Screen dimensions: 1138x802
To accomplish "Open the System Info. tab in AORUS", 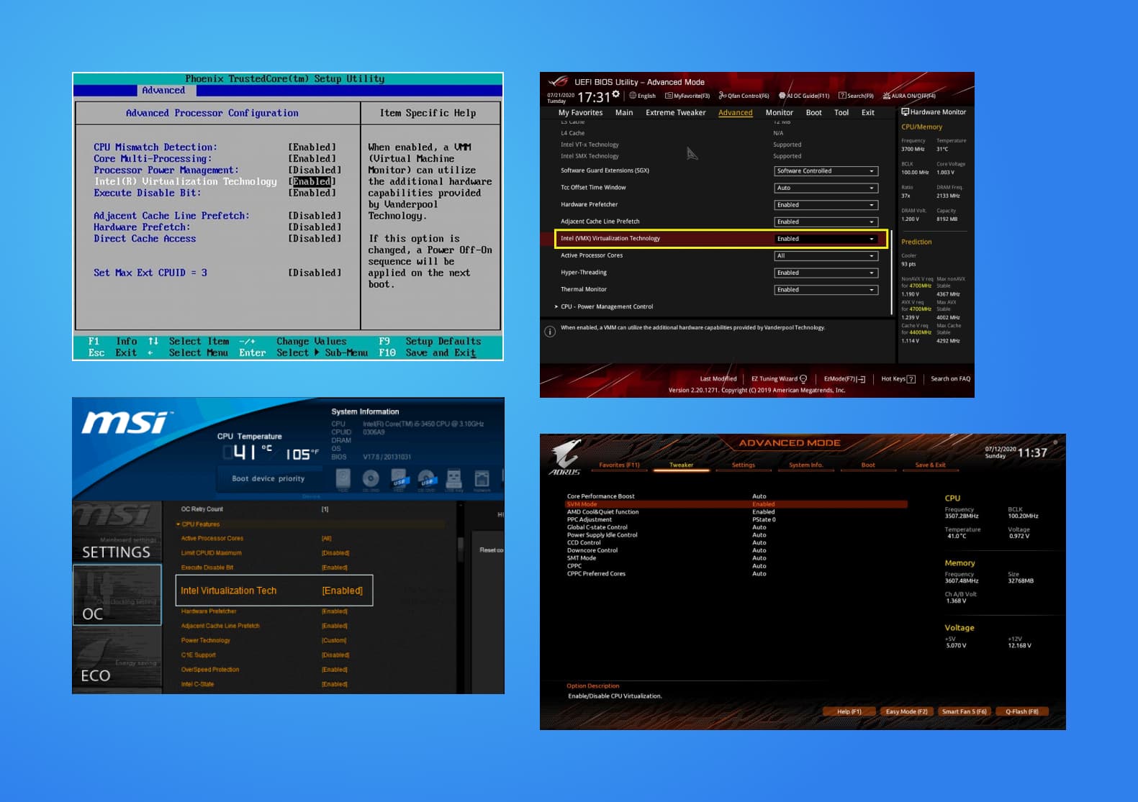I will coord(805,465).
